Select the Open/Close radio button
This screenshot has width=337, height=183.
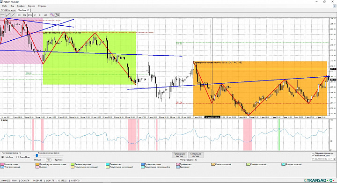click(18, 157)
